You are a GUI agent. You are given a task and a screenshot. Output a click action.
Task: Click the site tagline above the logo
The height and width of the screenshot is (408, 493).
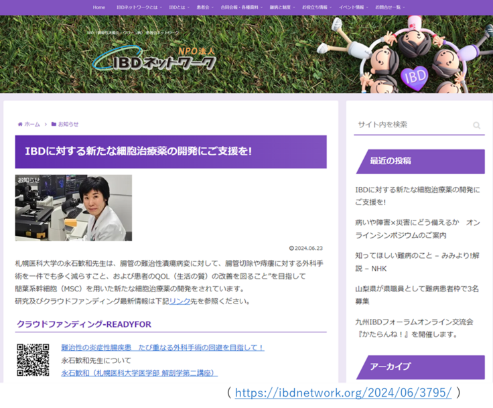133,33
